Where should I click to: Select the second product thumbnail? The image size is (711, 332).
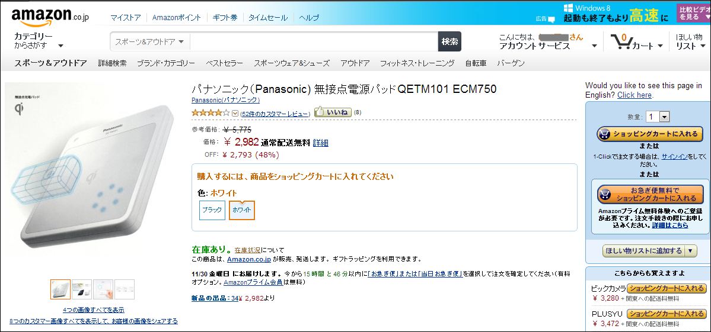point(82,289)
